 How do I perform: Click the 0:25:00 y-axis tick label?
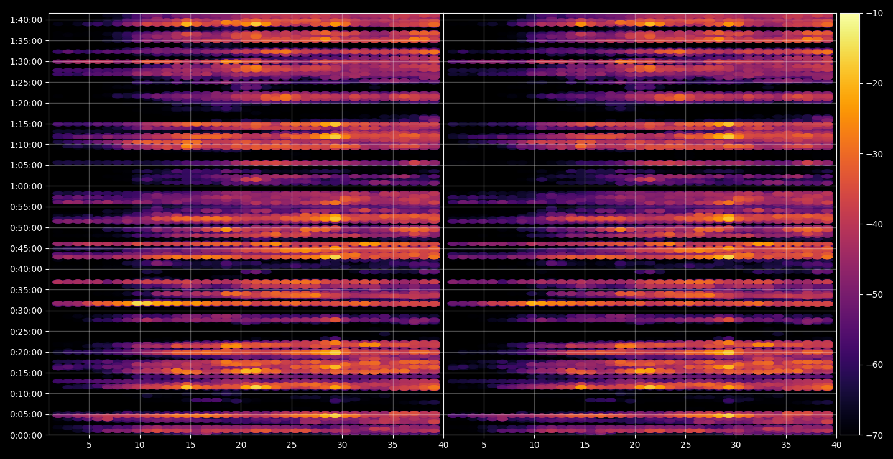(x=26, y=332)
